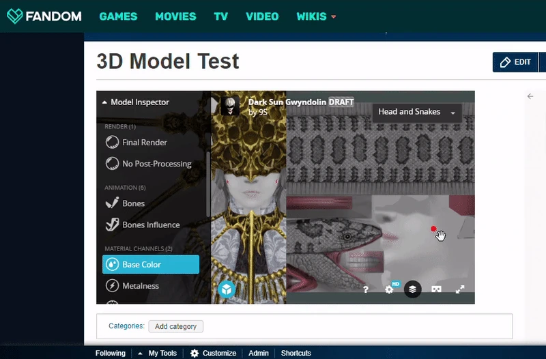Open Customize in the toolbar
This screenshot has height=359, width=546.
coord(214,353)
